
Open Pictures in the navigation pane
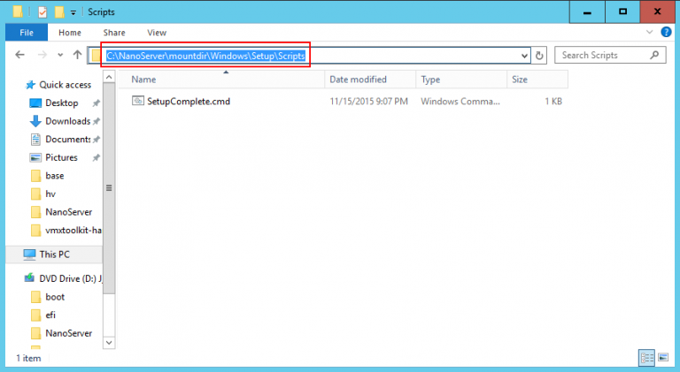tap(61, 157)
